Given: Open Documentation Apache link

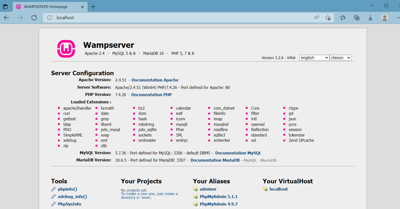Looking at the screenshot, I should click(155, 80).
